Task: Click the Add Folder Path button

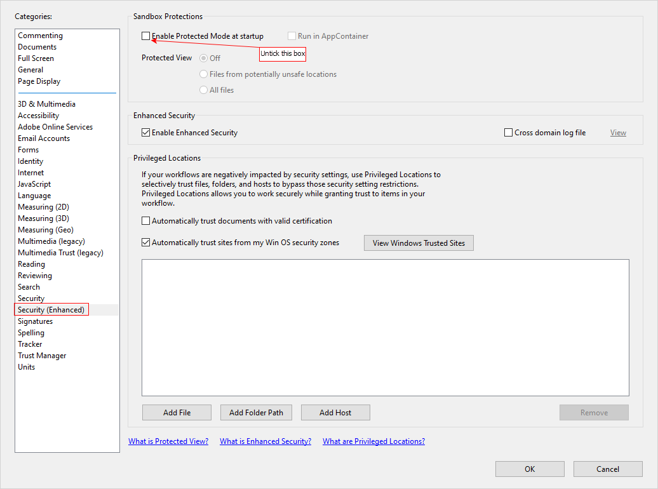Action: click(256, 413)
